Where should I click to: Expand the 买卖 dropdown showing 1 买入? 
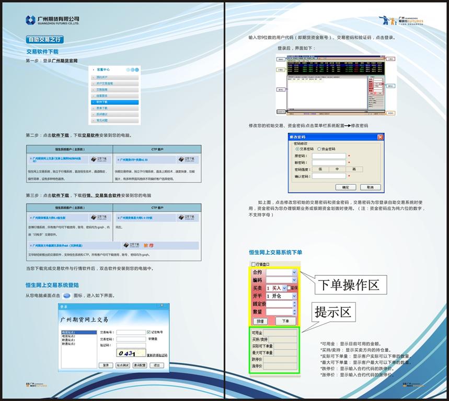click(284, 288)
